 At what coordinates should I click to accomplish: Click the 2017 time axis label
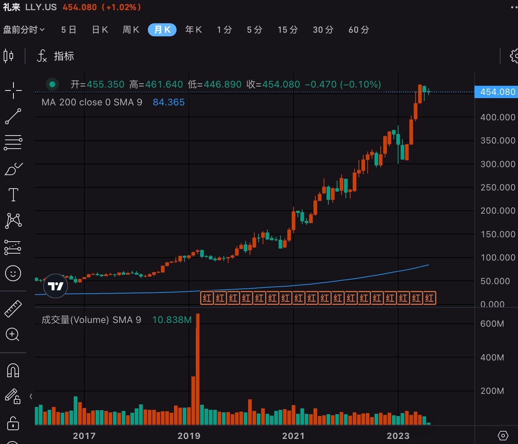[x=84, y=436]
